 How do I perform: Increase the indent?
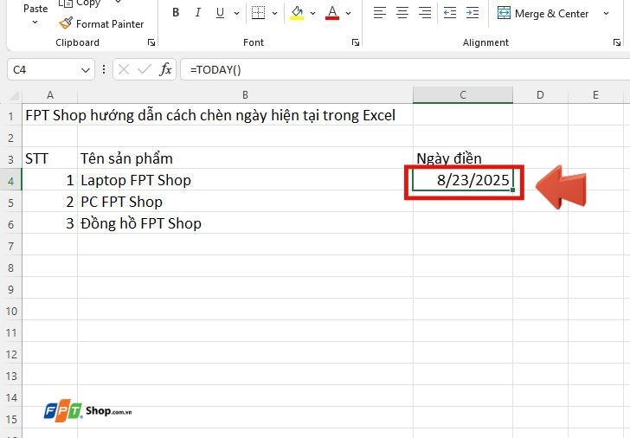point(472,13)
